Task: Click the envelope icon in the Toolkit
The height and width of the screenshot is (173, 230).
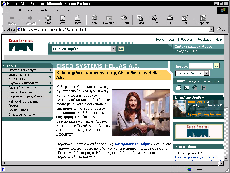Action: 187,88
